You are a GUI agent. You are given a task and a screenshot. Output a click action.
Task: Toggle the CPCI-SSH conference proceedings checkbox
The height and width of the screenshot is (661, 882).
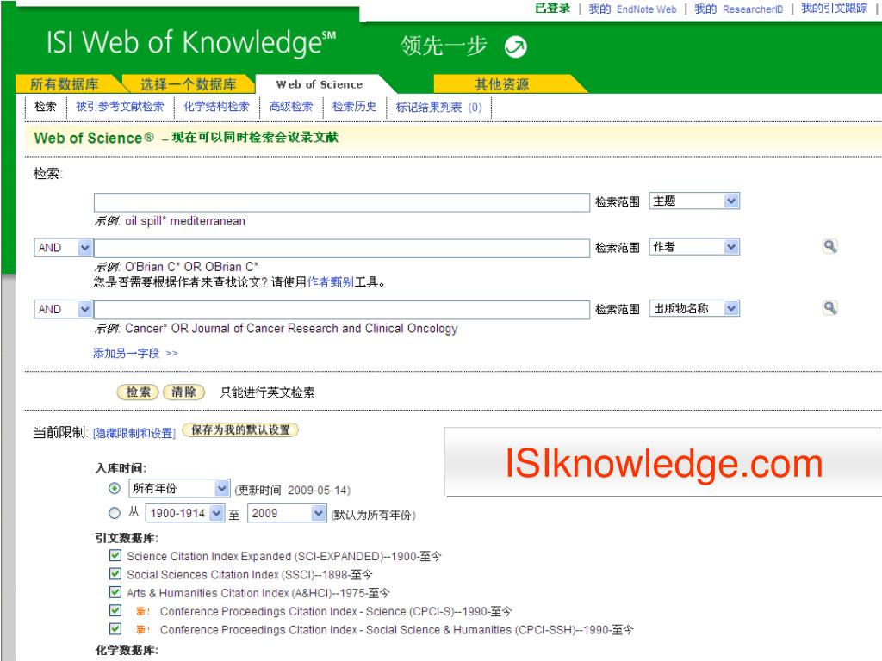coord(115,629)
